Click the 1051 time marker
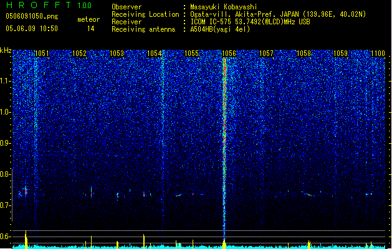The height and width of the screenshot is (249, 392). (42, 53)
